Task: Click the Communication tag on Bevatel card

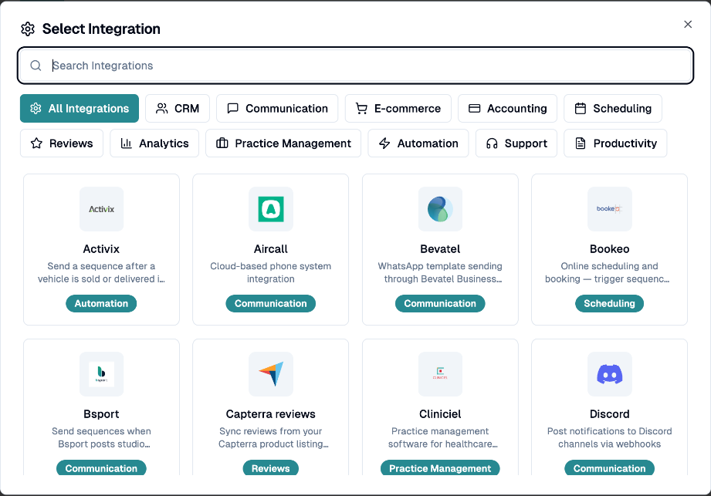Action: [x=440, y=303]
